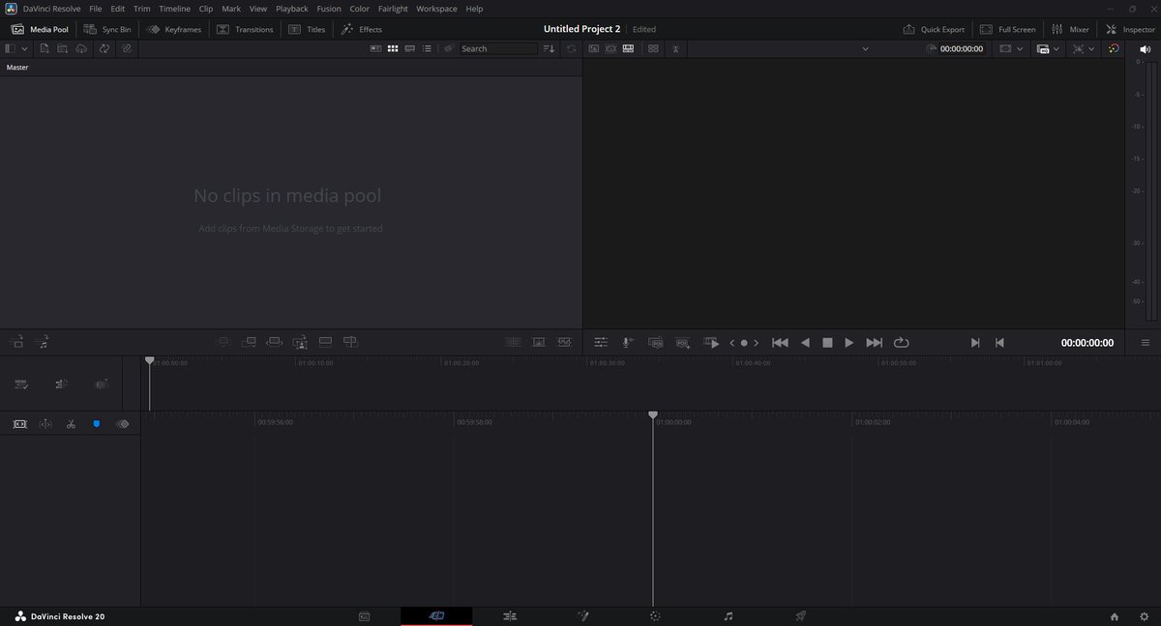
Task: Click the Close Up edit icon
Action: 301,342
